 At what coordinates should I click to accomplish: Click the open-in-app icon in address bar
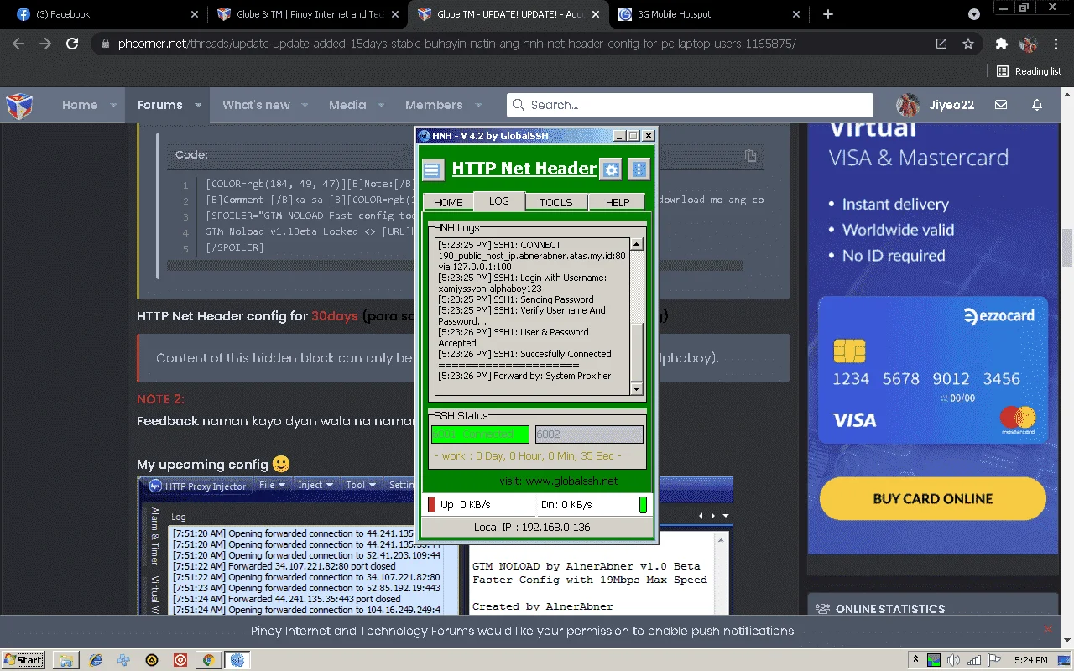coord(941,44)
